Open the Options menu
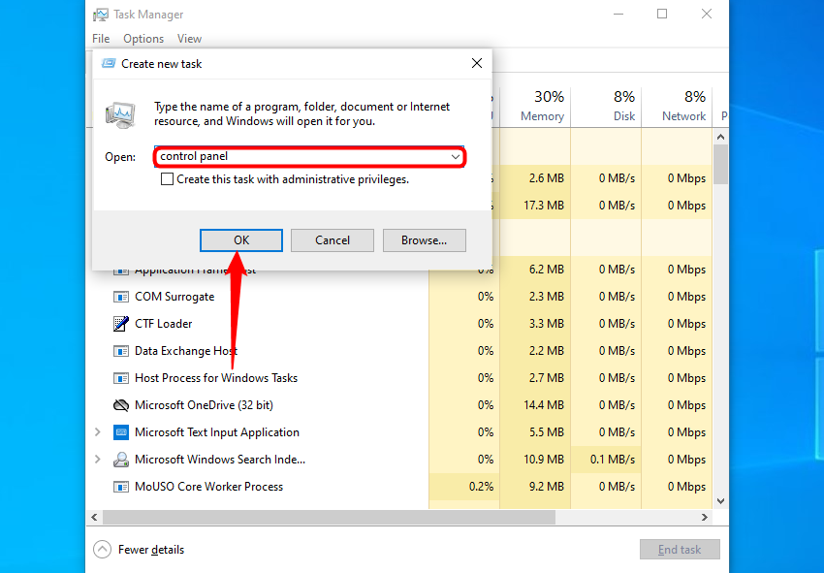This screenshot has width=824, height=573. [143, 39]
